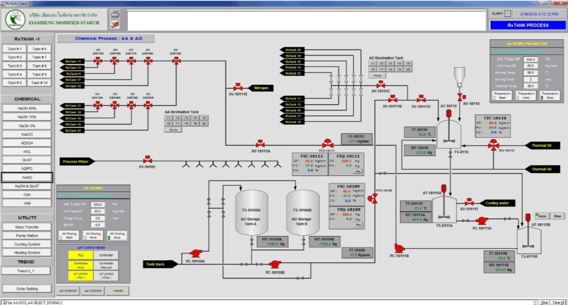The height and width of the screenshot is (305, 568).
Task: Select pump PC-18109A
Action: pos(196,253)
